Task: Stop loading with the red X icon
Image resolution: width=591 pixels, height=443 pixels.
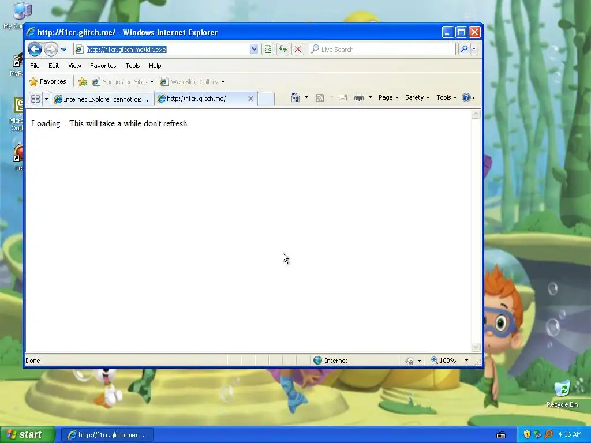Action: [x=298, y=50]
